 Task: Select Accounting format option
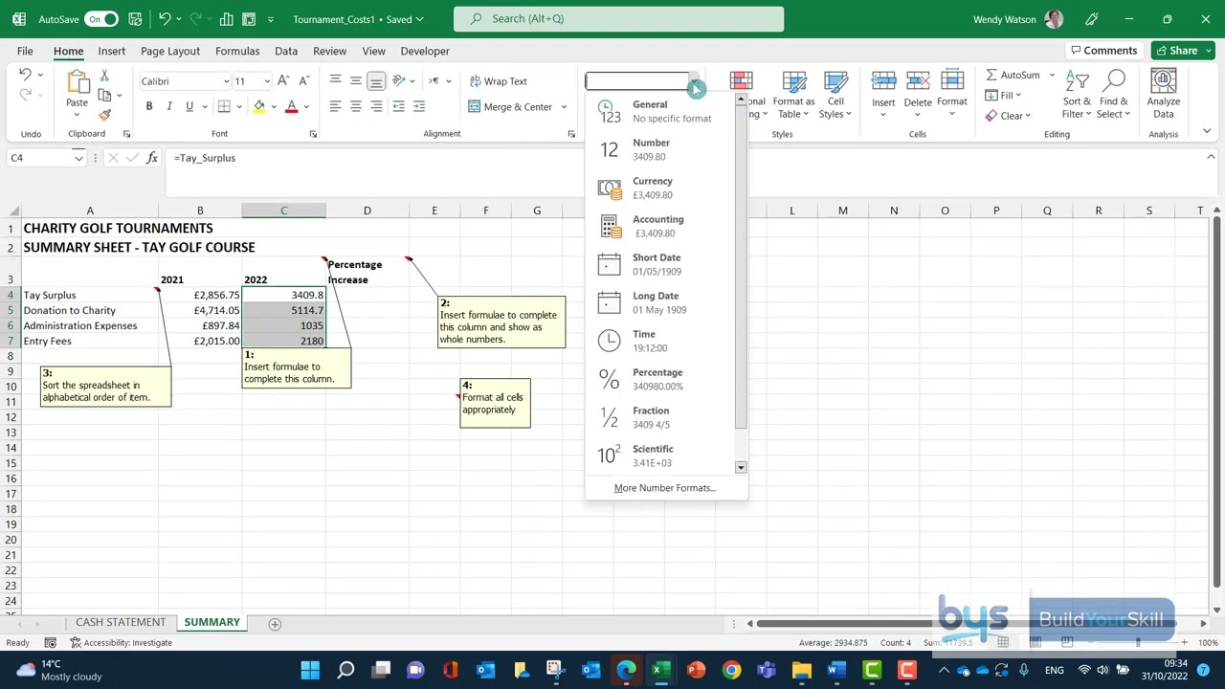[x=660, y=226]
